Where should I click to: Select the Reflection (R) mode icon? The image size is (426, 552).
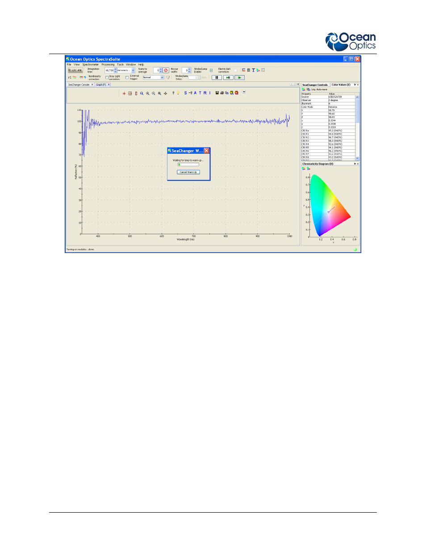205,93
